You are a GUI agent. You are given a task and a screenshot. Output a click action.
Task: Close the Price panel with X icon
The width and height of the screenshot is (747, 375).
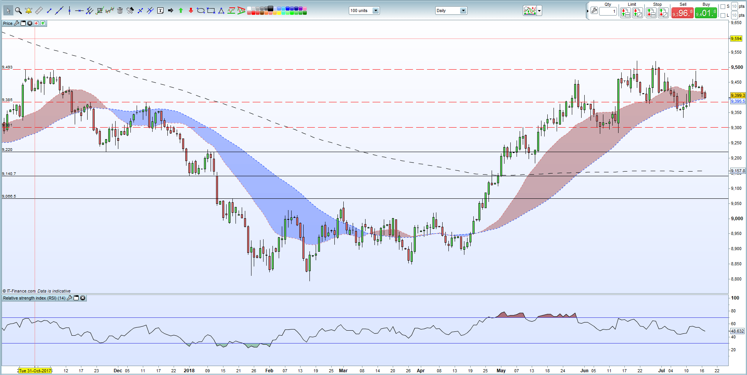point(30,23)
